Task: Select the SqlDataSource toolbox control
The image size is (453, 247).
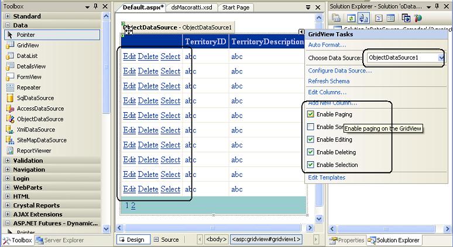Action: (35, 98)
